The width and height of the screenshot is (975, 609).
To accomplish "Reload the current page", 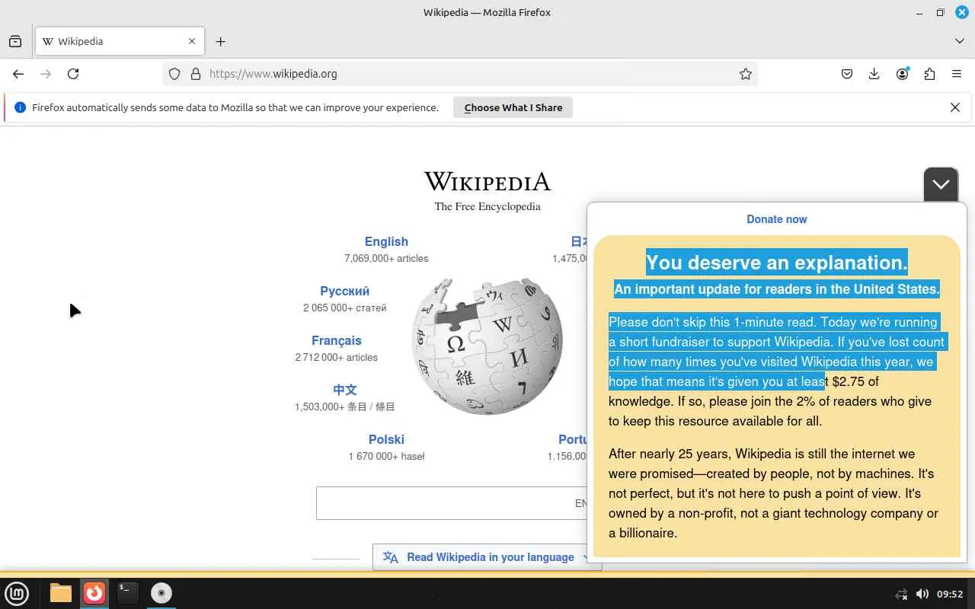I will point(73,74).
